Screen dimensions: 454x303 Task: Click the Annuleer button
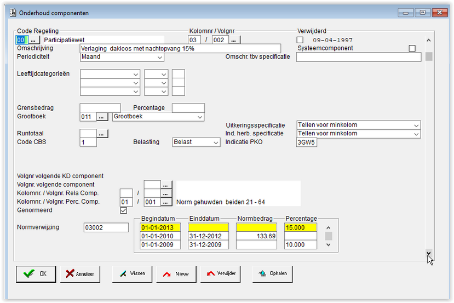click(x=80, y=274)
